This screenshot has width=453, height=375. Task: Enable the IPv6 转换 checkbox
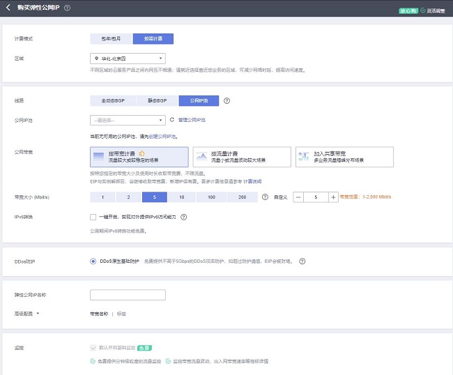point(93,217)
